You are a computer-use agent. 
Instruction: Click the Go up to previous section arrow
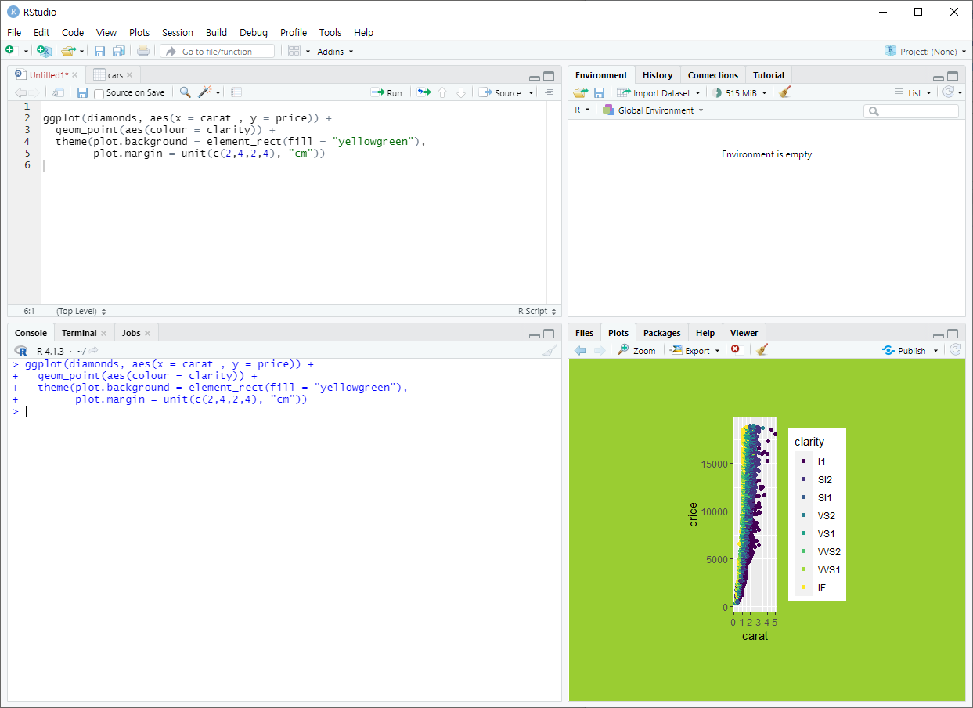tap(442, 92)
